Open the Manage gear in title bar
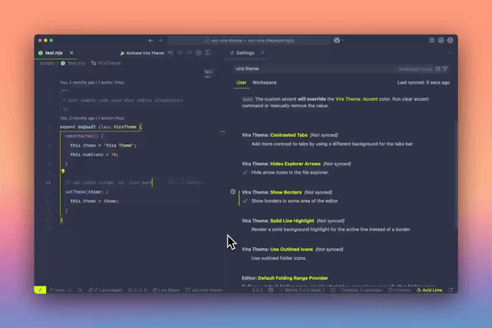This screenshot has height=328, width=492. (450, 40)
